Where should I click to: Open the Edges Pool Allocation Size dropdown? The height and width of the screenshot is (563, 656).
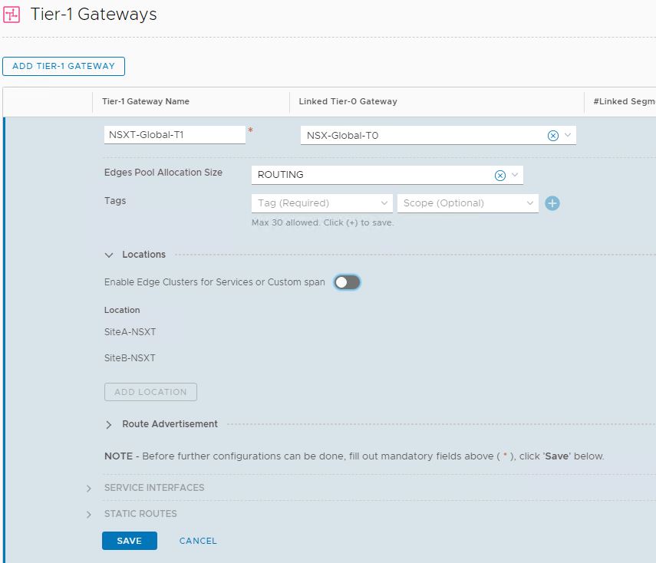tap(515, 176)
